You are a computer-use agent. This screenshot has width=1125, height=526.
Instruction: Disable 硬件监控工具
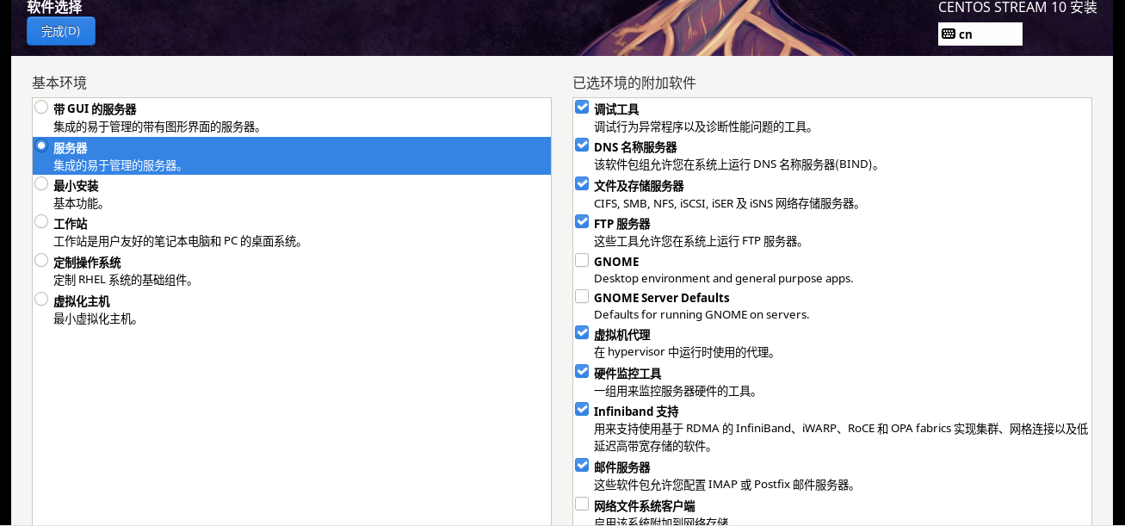581,371
